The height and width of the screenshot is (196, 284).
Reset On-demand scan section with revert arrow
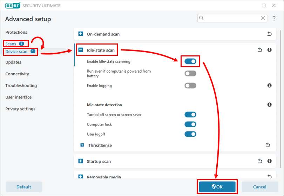[x=269, y=34]
